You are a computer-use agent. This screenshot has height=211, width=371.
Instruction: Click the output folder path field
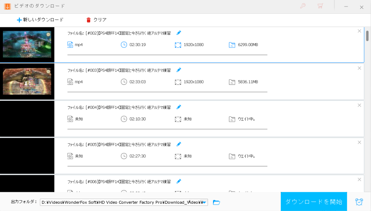click(x=124, y=202)
